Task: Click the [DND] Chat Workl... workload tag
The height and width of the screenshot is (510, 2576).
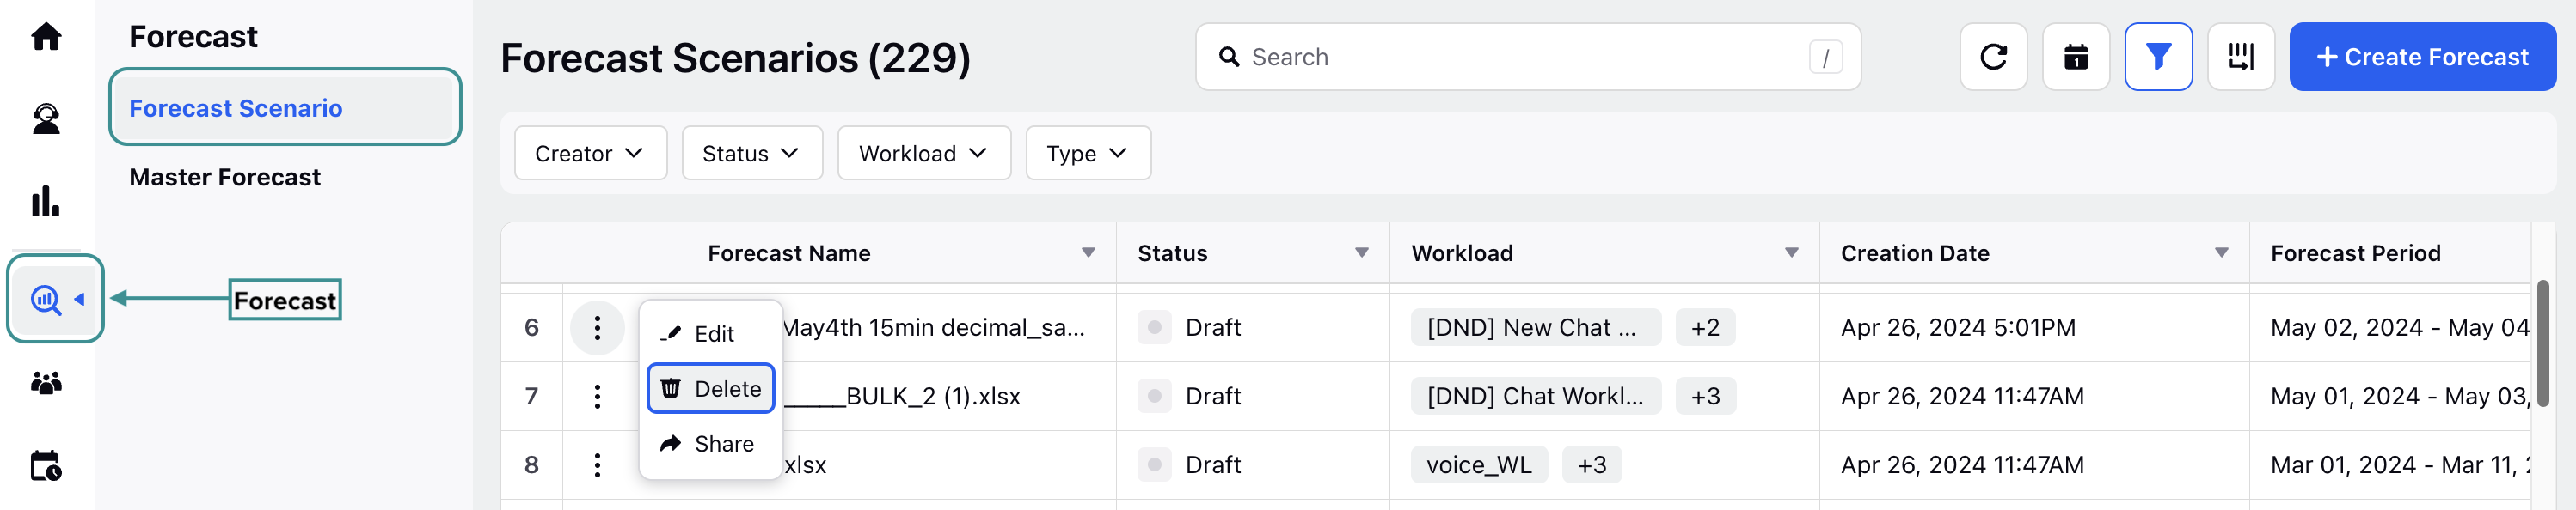Action: [x=1535, y=396]
